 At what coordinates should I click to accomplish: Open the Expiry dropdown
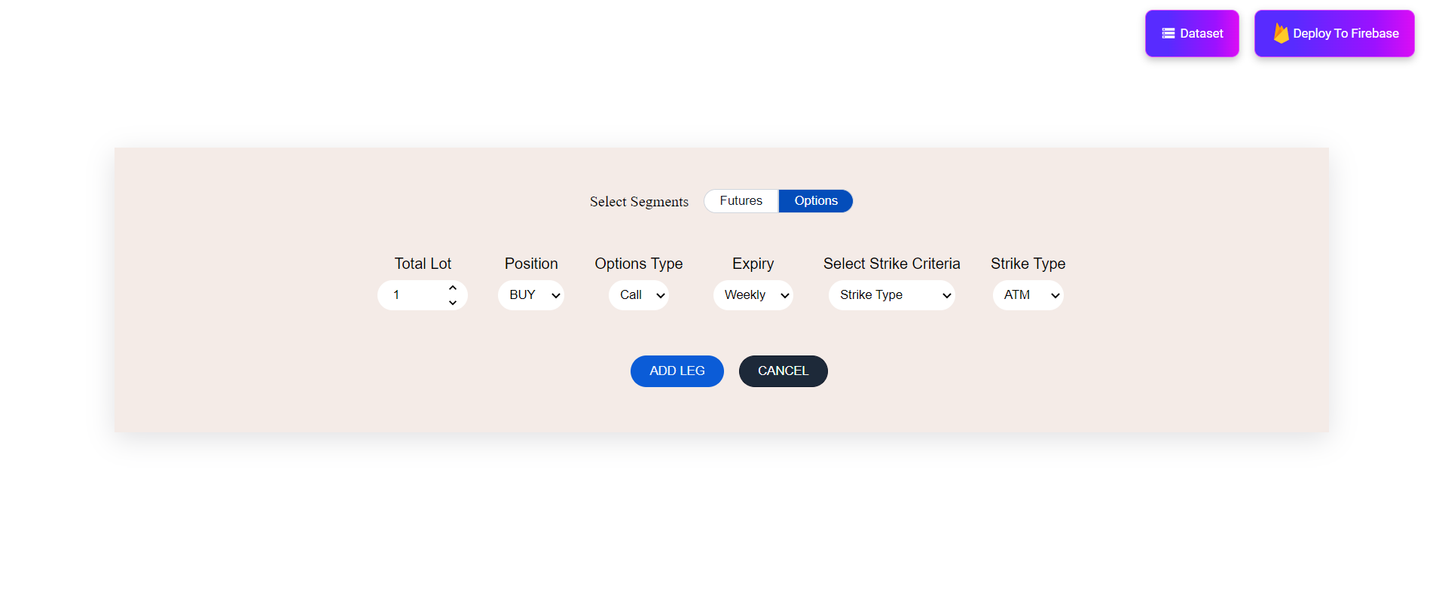(753, 295)
